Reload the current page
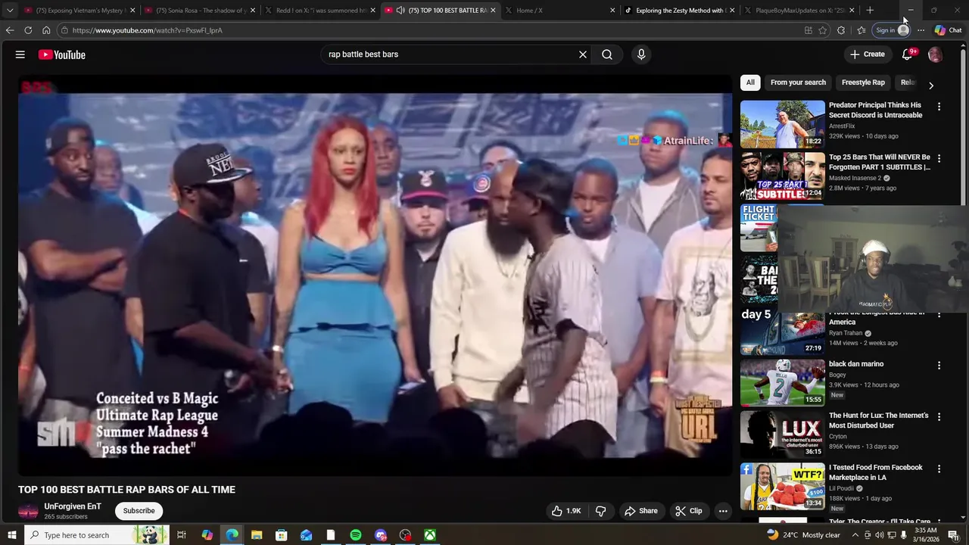The height and width of the screenshot is (545, 969). [x=28, y=30]
